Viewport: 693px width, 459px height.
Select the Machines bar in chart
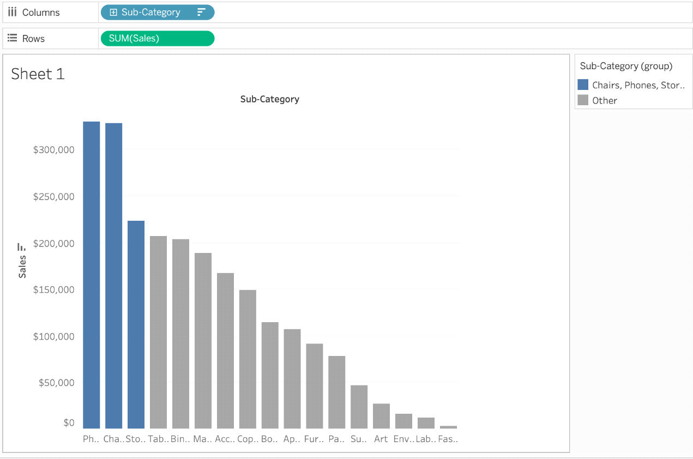tap(203, 341)
